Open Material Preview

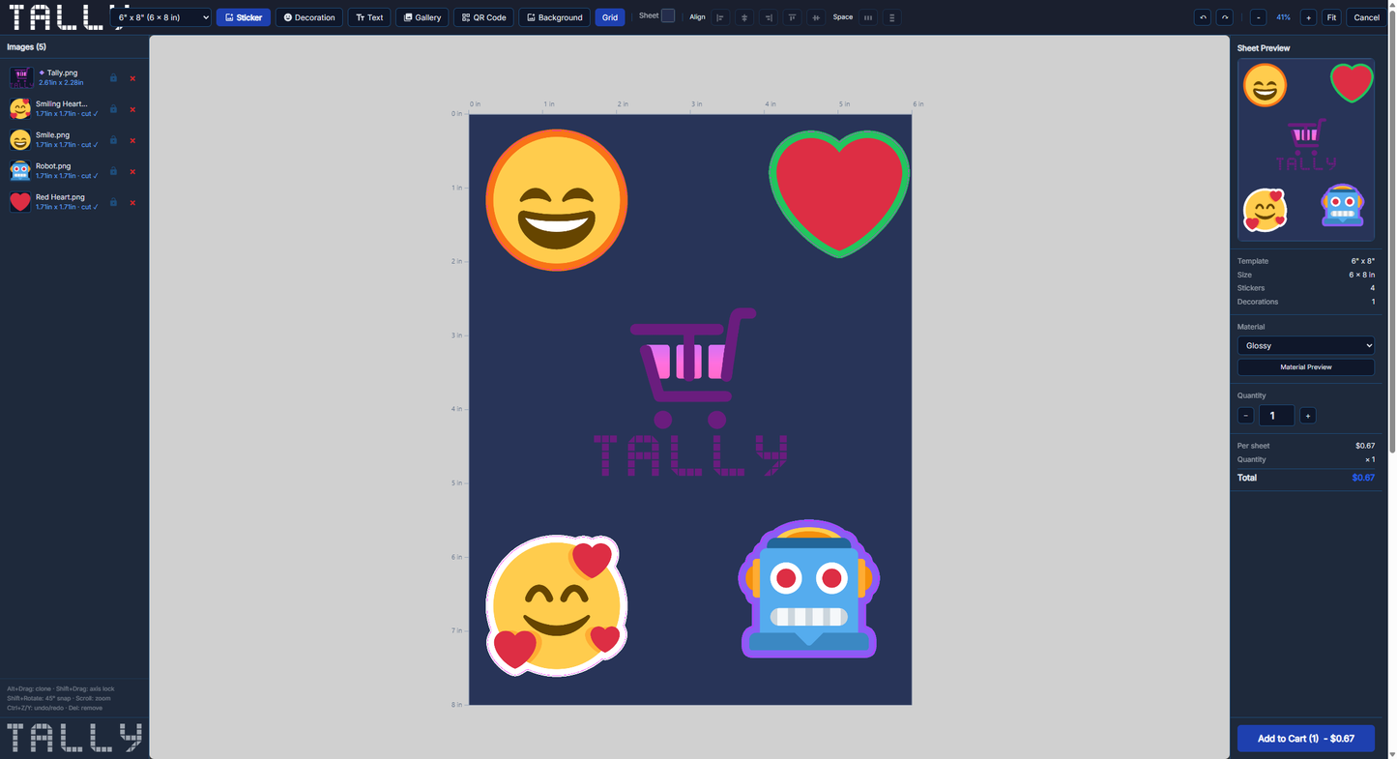pos(1305,366)
